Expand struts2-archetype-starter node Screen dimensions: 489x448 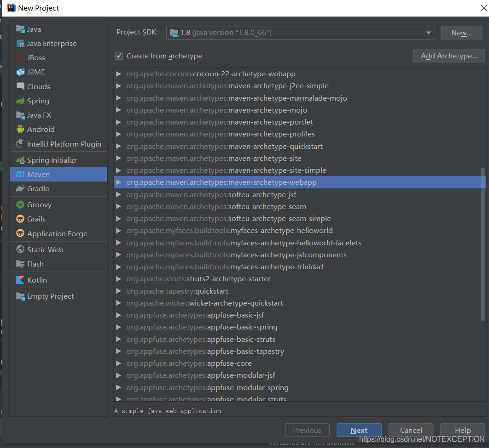[118, 279]
